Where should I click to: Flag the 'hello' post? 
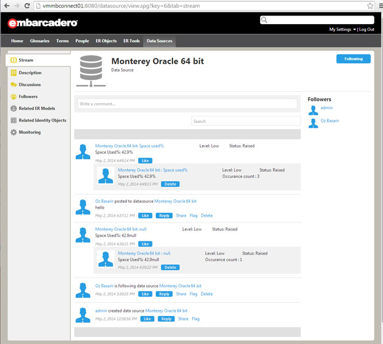pos(193,216)
